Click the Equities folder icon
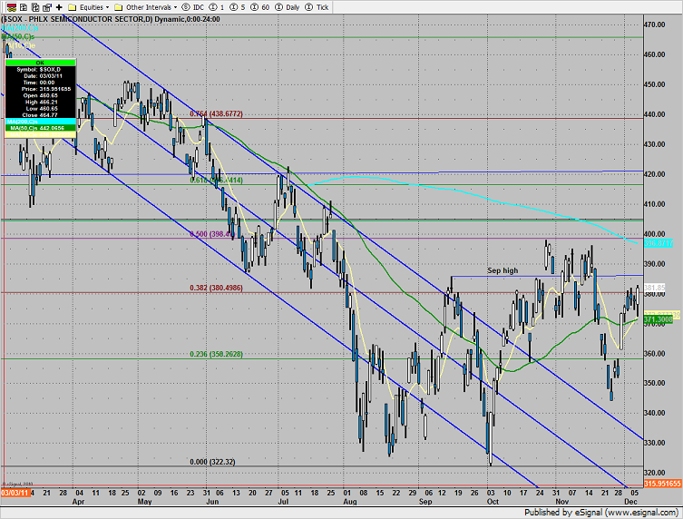Screen dimensions: 683x519 (73, 7)
